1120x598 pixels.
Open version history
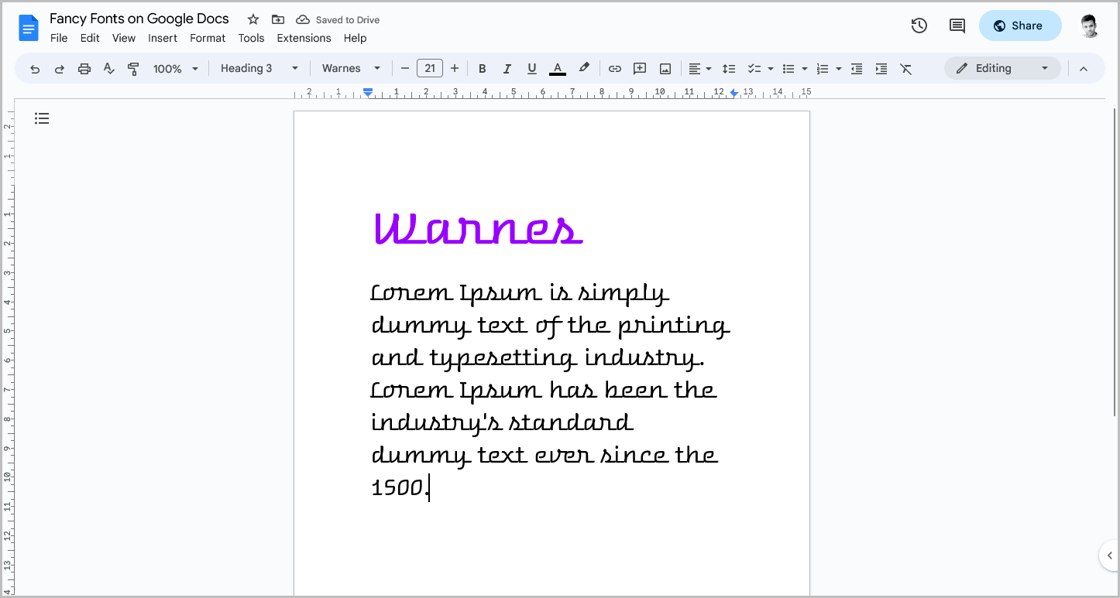point(919,26)
